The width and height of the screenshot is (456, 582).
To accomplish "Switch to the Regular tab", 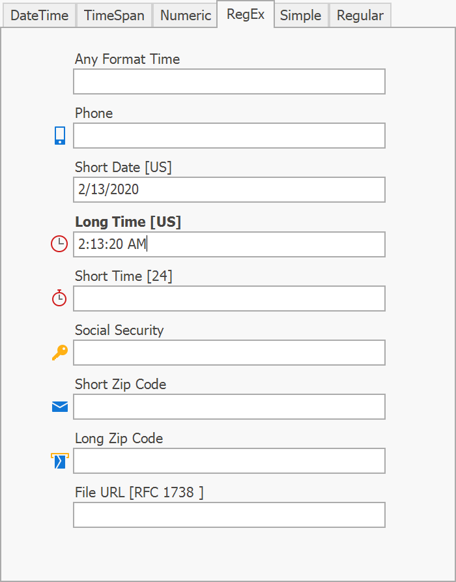I will point(360,16).
